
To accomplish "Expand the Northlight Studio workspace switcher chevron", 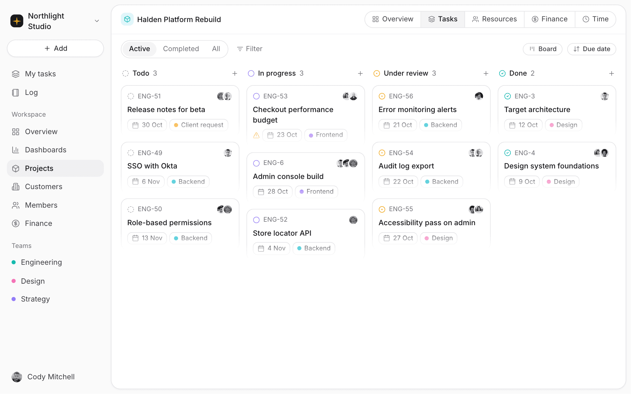I will [x=97, y=21].
